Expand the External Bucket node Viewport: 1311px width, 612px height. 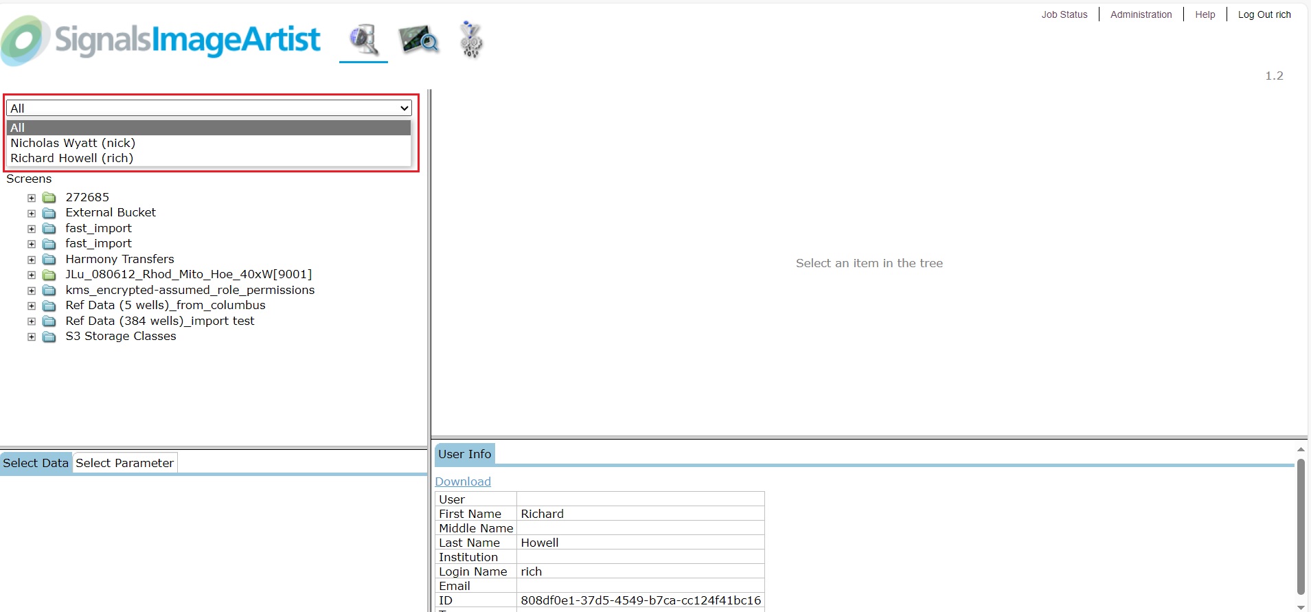click(x=32, y=213)
